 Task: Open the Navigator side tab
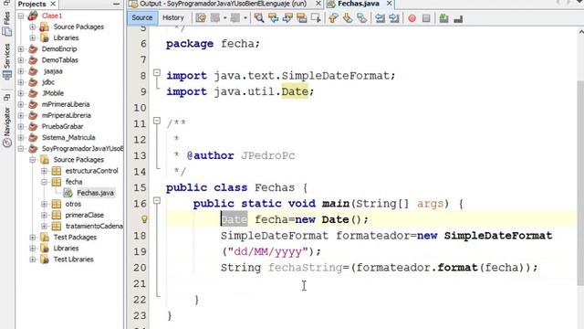point(6,127)
